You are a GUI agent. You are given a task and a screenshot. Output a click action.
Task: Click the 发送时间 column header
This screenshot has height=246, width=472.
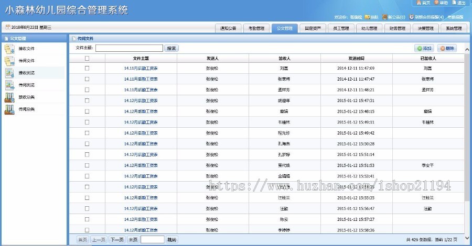356,58
